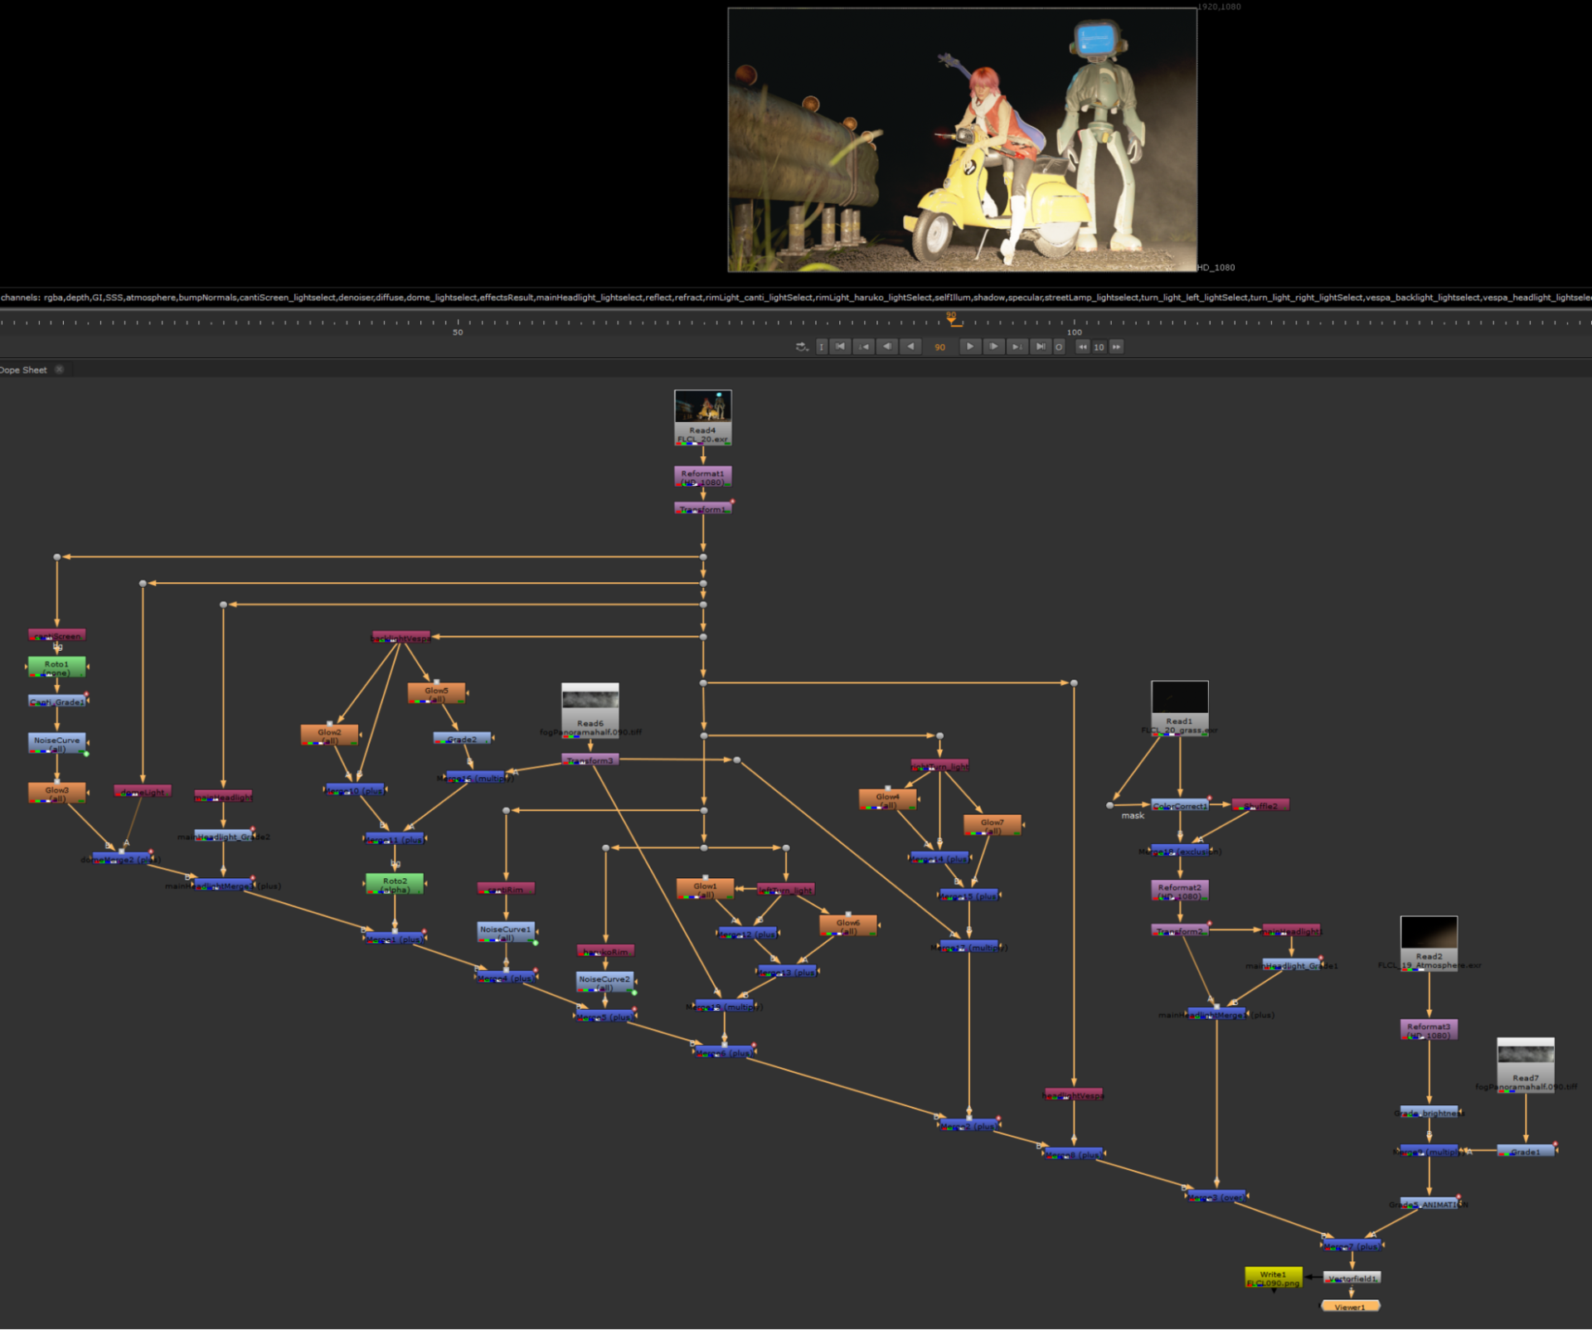
Task: Step back one frame
Action: [x=887, y=347]
